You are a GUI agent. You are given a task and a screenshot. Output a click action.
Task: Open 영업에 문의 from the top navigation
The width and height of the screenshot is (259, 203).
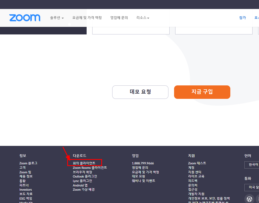click(x=119, y=18)
